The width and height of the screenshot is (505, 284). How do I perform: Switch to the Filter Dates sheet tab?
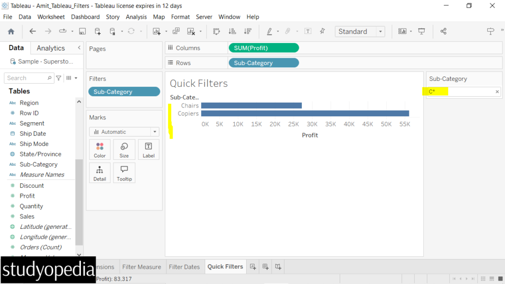pos(184,267)
